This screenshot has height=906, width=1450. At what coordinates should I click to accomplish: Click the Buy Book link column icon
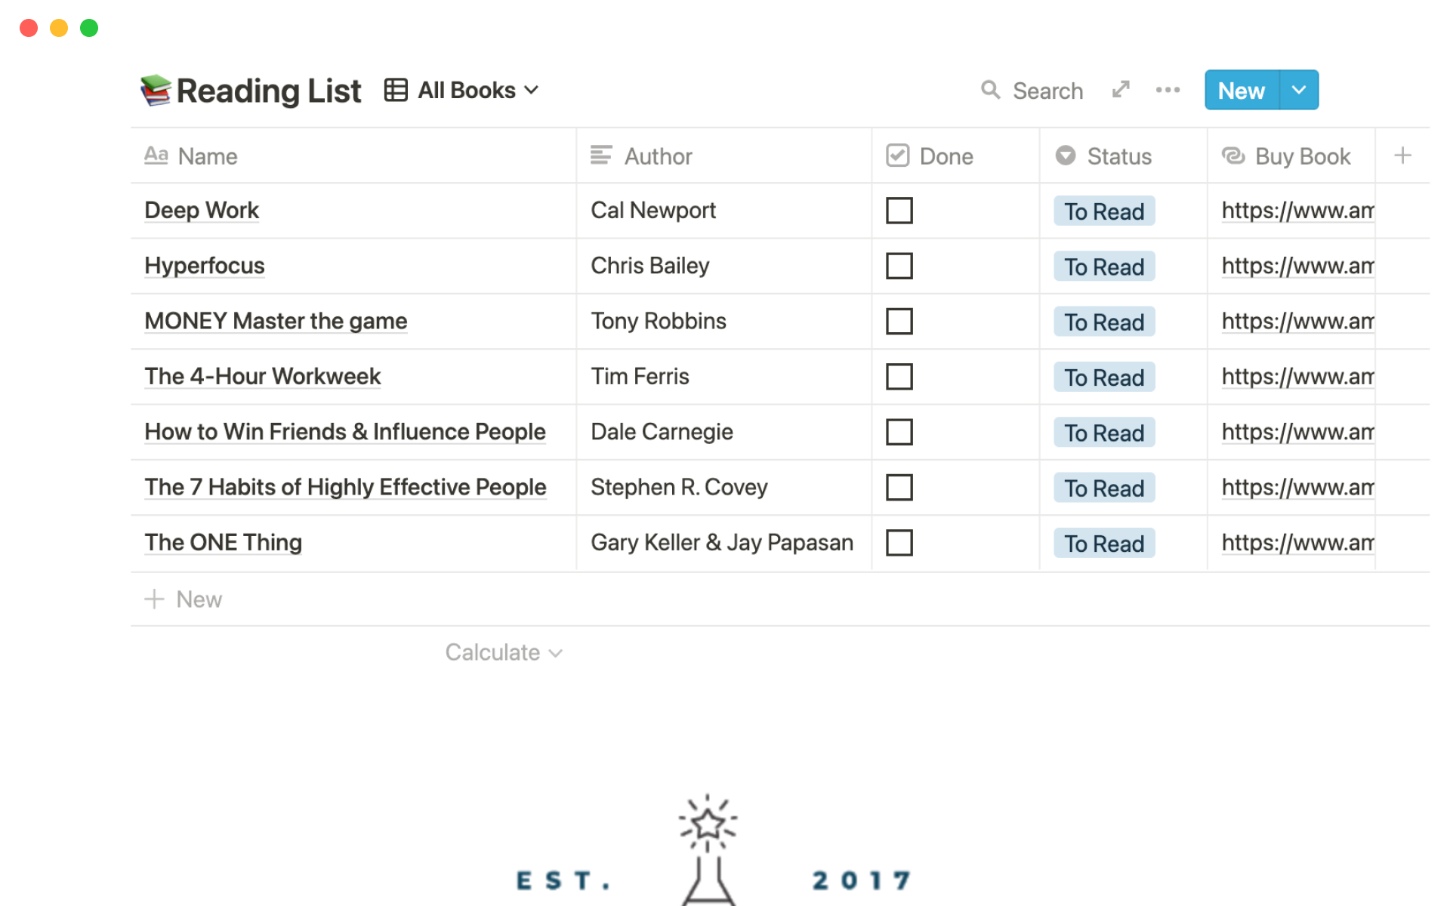1233,156
